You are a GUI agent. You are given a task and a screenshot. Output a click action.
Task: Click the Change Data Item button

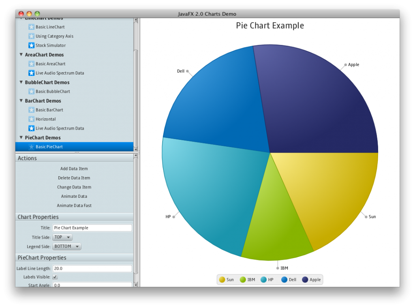click(74, 187)
